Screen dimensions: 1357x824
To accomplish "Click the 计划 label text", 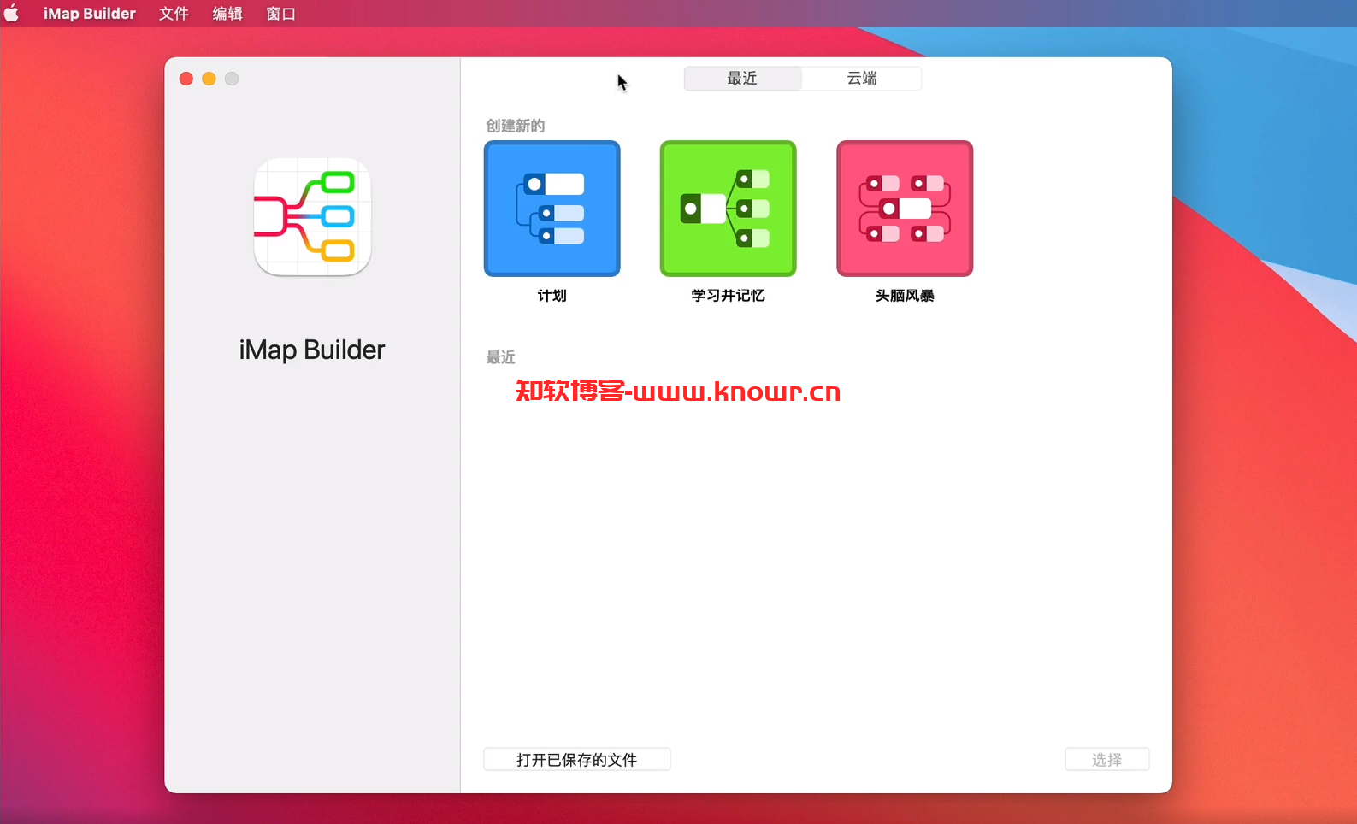I will click(x=552, y=296).
